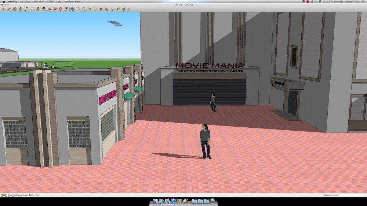This screenshot has width=367, height=206.
Task: Open the File menu
Action: (22, 1)
